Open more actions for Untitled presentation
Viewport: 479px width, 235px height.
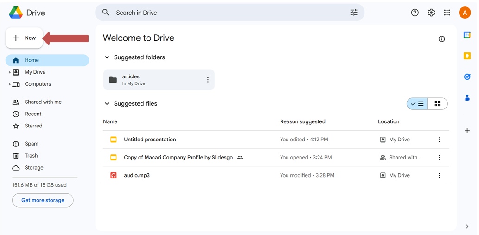coord(439,140)
